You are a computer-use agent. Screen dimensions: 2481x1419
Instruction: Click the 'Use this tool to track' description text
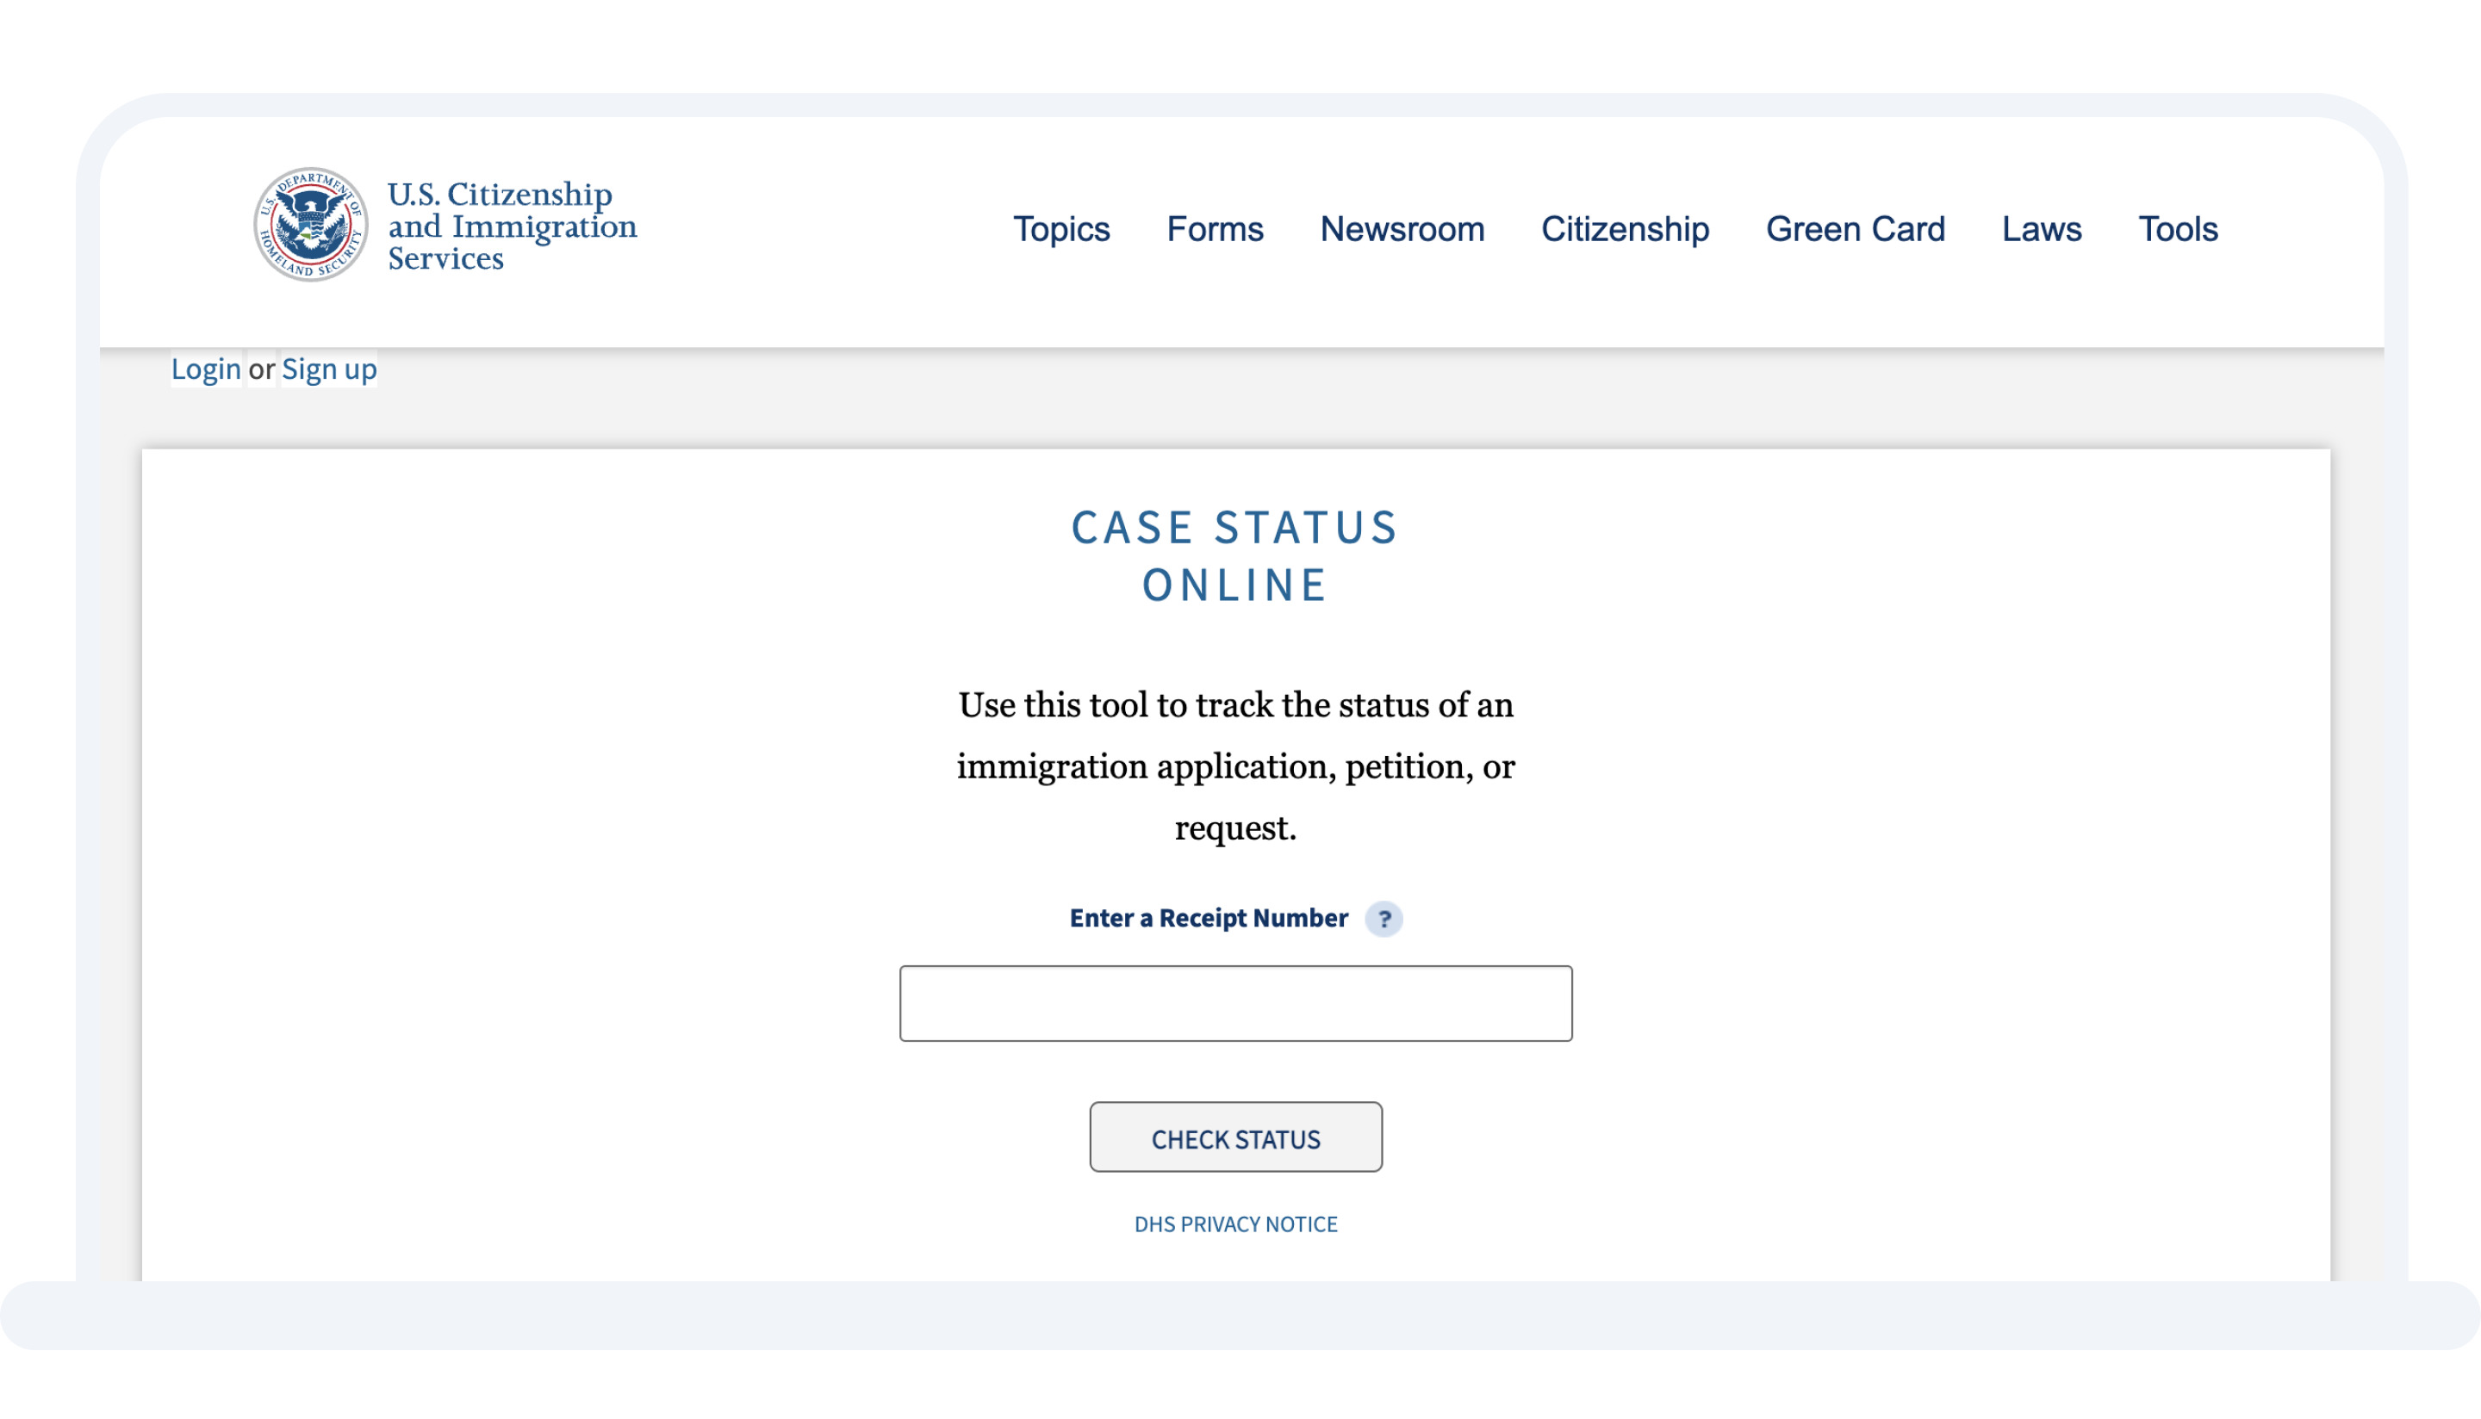coord(1235,766)
